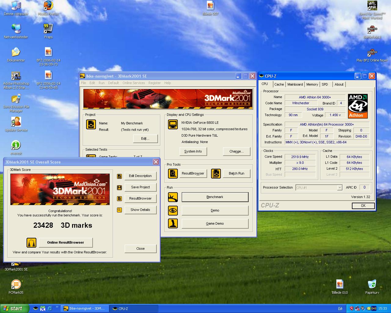391x313 pixels.
Task: Click the Game Demo joystick icon
Action: tap(173, 223)
